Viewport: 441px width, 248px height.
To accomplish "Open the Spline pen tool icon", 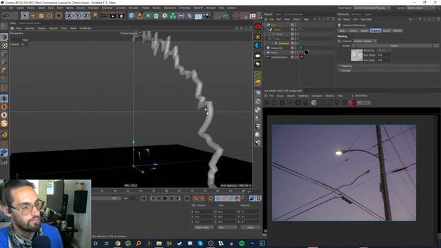I will tap(140, 16).
